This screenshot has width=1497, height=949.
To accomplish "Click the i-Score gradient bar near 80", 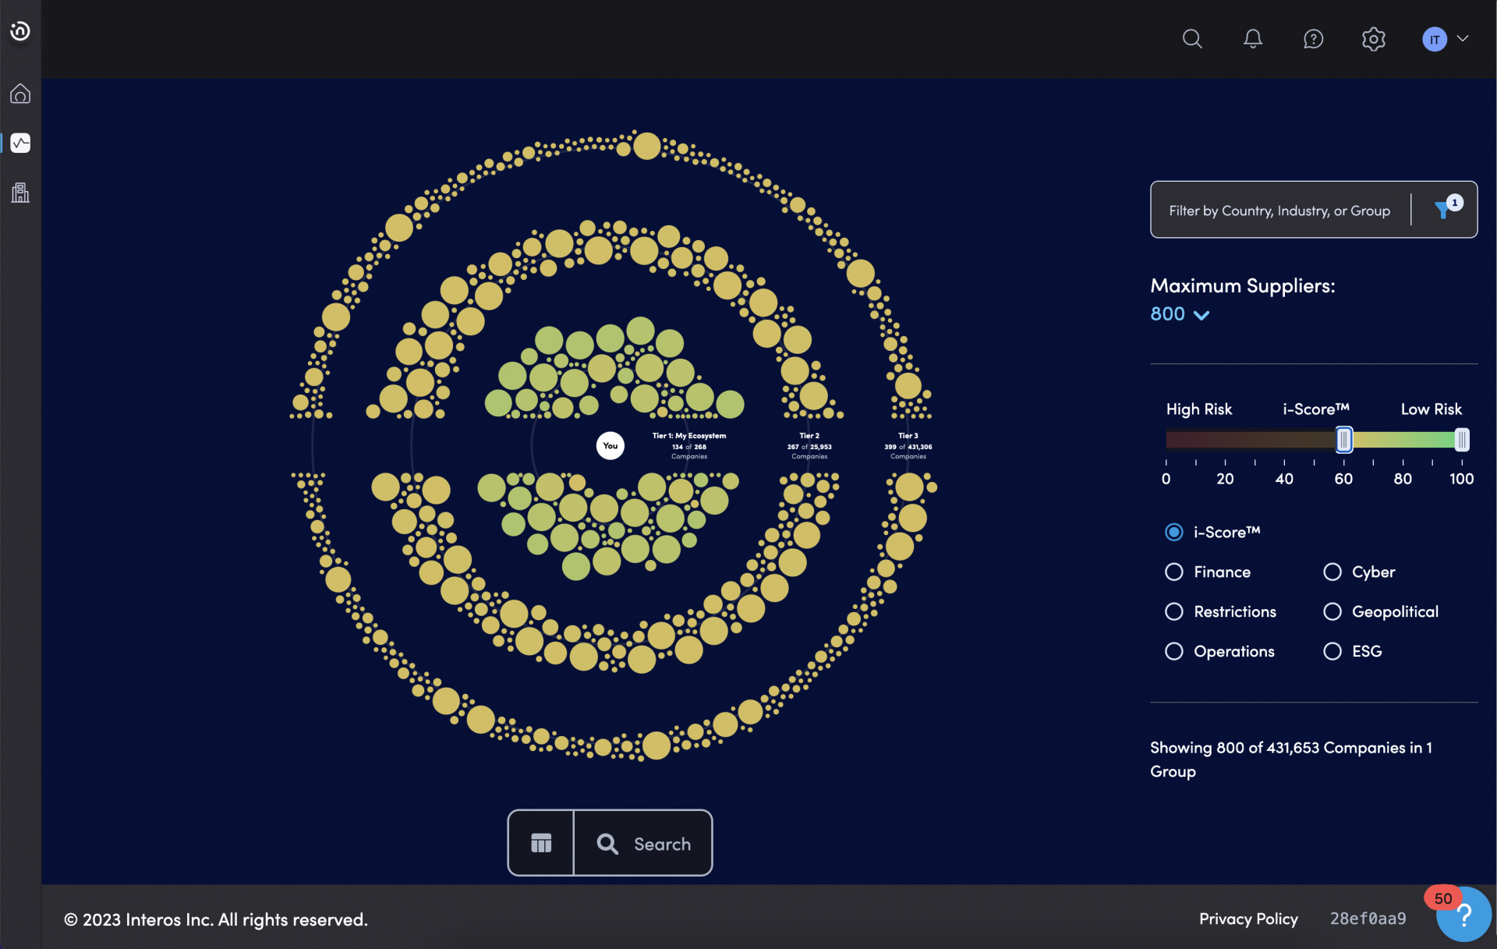I will pos(1403,440).
